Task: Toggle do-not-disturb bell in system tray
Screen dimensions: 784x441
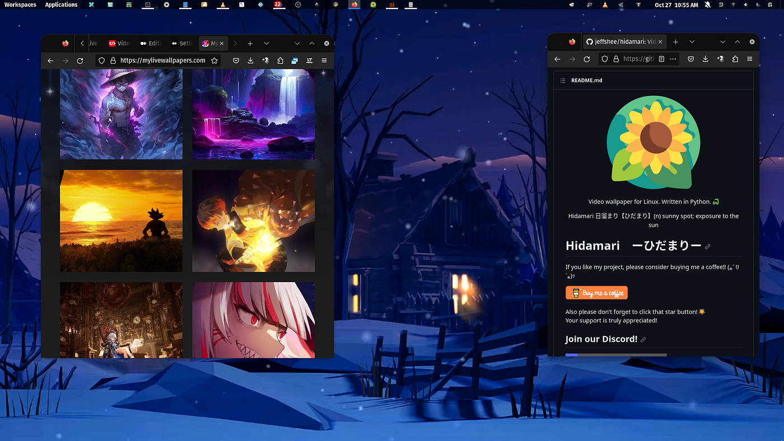Action: (x=708, y=4)
